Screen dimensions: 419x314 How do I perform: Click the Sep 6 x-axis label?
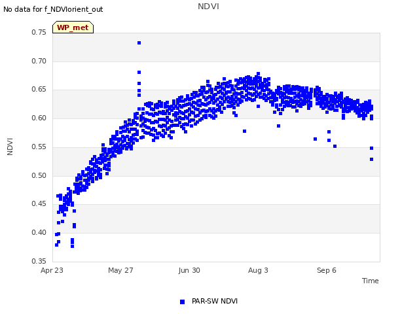pyautogui.click(x=327, y=270)
